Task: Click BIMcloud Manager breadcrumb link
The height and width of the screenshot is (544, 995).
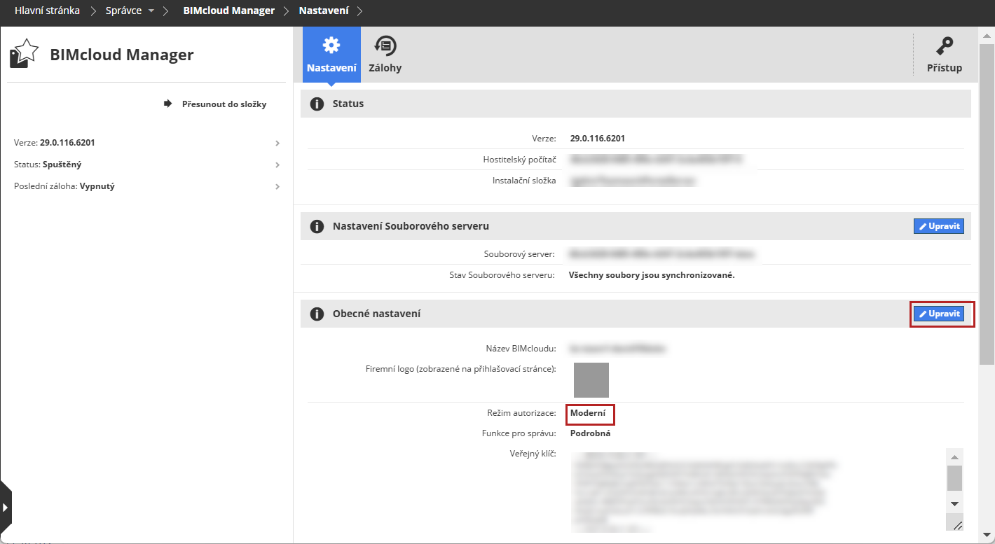Action: click(228, 11)
